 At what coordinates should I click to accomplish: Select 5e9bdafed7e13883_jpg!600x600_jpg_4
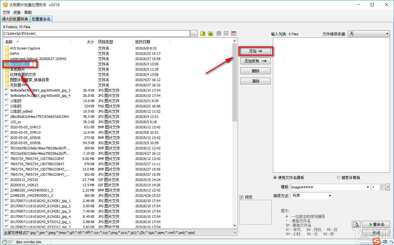pyautogui.click(x=40, y=96)
